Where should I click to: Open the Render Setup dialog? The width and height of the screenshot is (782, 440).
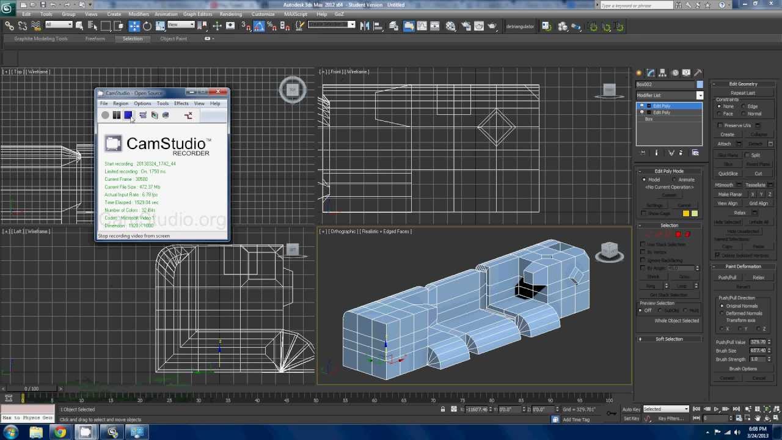(465, 26)
